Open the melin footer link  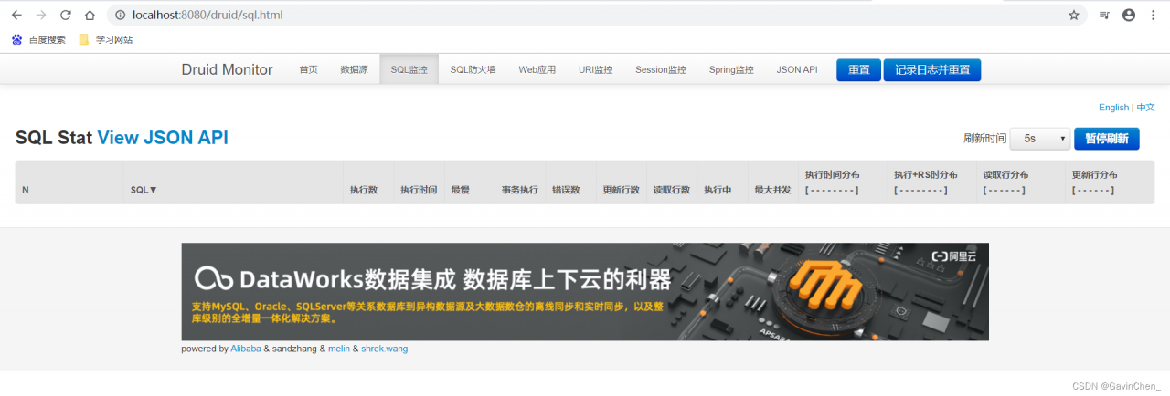point(339,349)
